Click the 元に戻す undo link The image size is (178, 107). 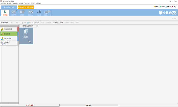click(x=174, y=18)
